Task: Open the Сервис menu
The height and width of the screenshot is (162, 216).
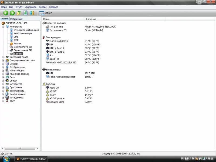Action: (x=43, y=7)
